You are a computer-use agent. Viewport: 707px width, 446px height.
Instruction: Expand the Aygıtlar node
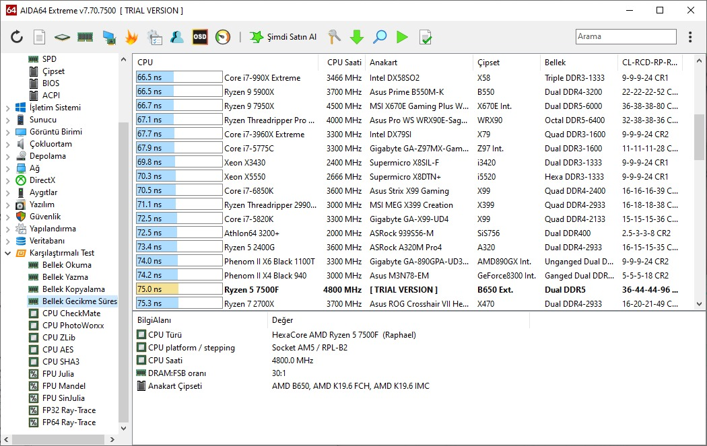pyautogui.click(x=7, y=193)
